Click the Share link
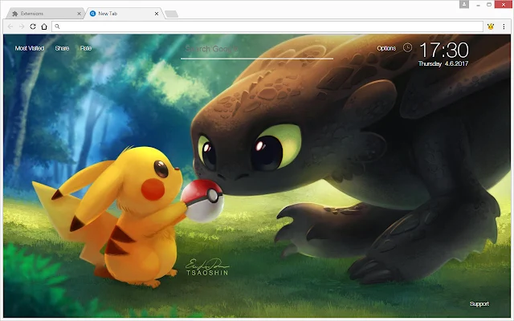The width and height of the screenshot is (514, 321). (x=62, y=48)
